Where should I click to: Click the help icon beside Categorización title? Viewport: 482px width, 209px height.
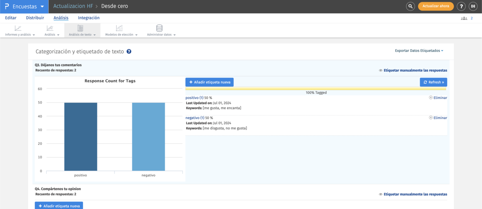[129, 52]
